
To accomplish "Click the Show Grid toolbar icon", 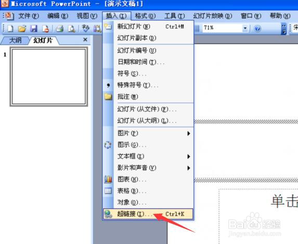I will click(197, 28).
